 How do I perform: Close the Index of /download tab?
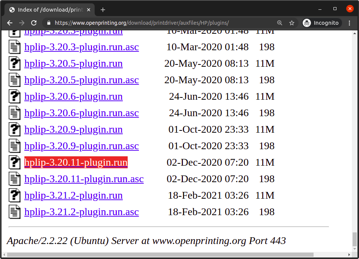click(x=89, y=10)
